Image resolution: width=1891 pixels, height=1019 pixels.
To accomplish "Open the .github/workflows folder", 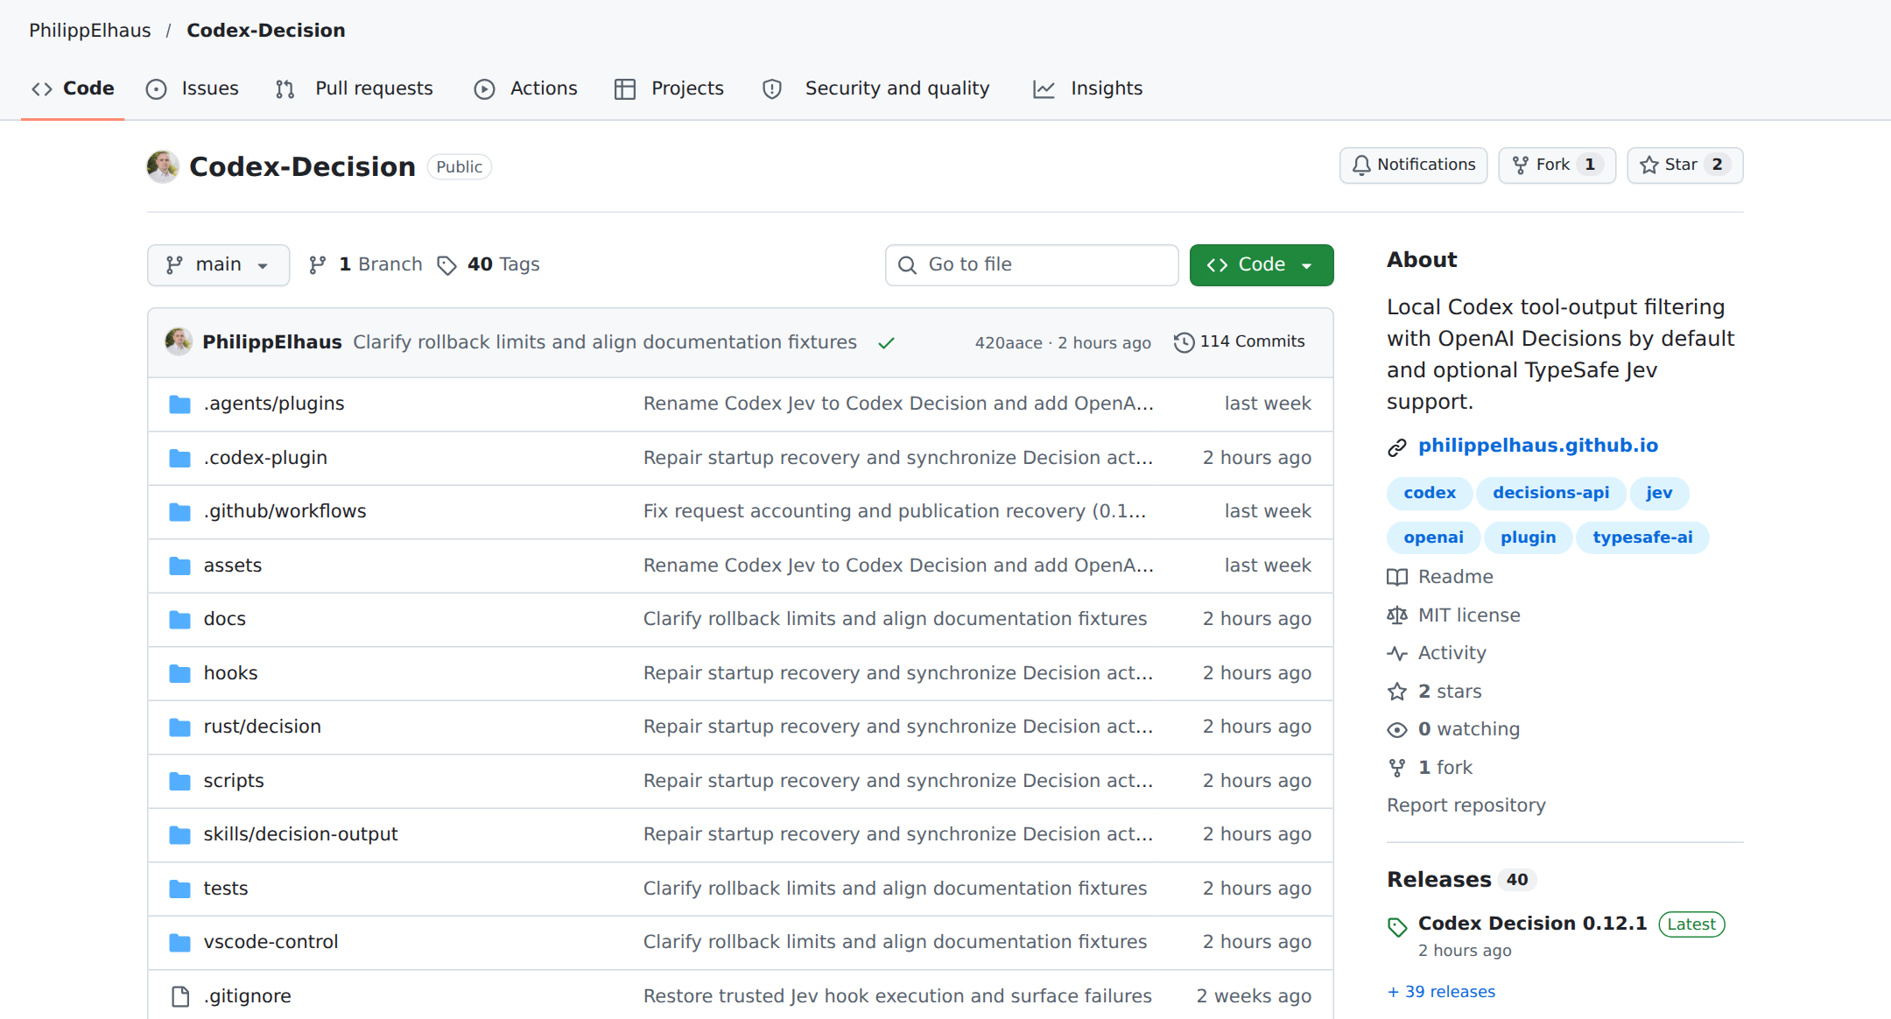I will click(x=285, y=511).
